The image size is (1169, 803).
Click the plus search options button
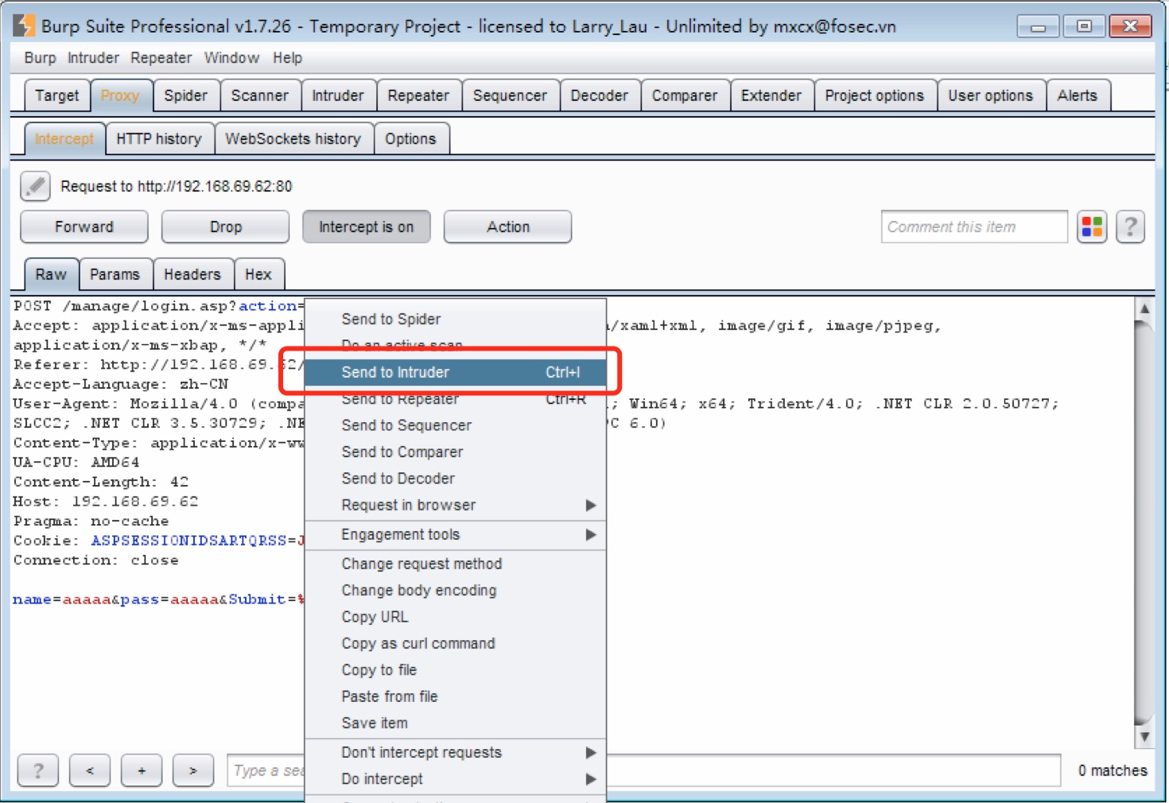coord(142,770)
